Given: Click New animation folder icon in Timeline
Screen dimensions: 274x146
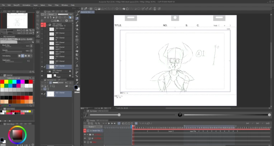Looking at the screenshot, I should (123, 124).
